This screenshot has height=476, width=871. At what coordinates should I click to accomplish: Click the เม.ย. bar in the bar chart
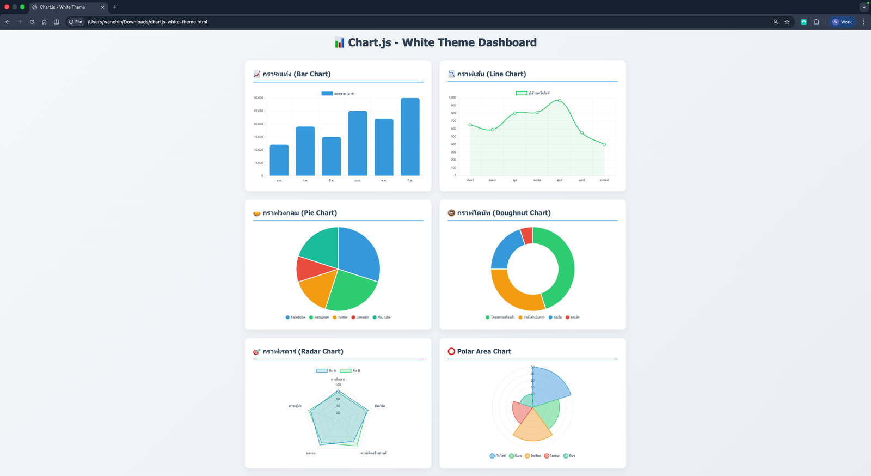pyautogui.click(x=358, y=143)
